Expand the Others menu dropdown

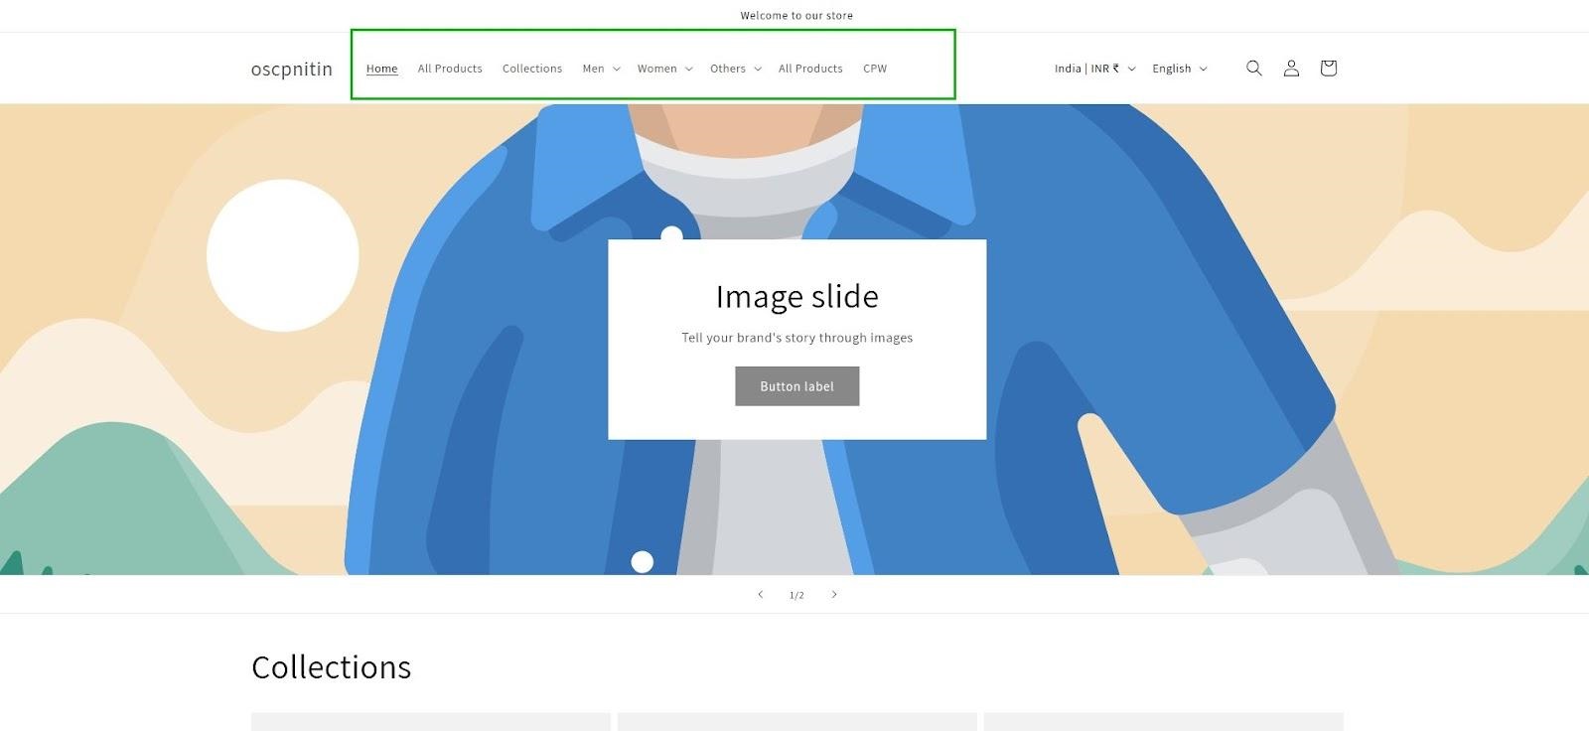click(735, 69)
